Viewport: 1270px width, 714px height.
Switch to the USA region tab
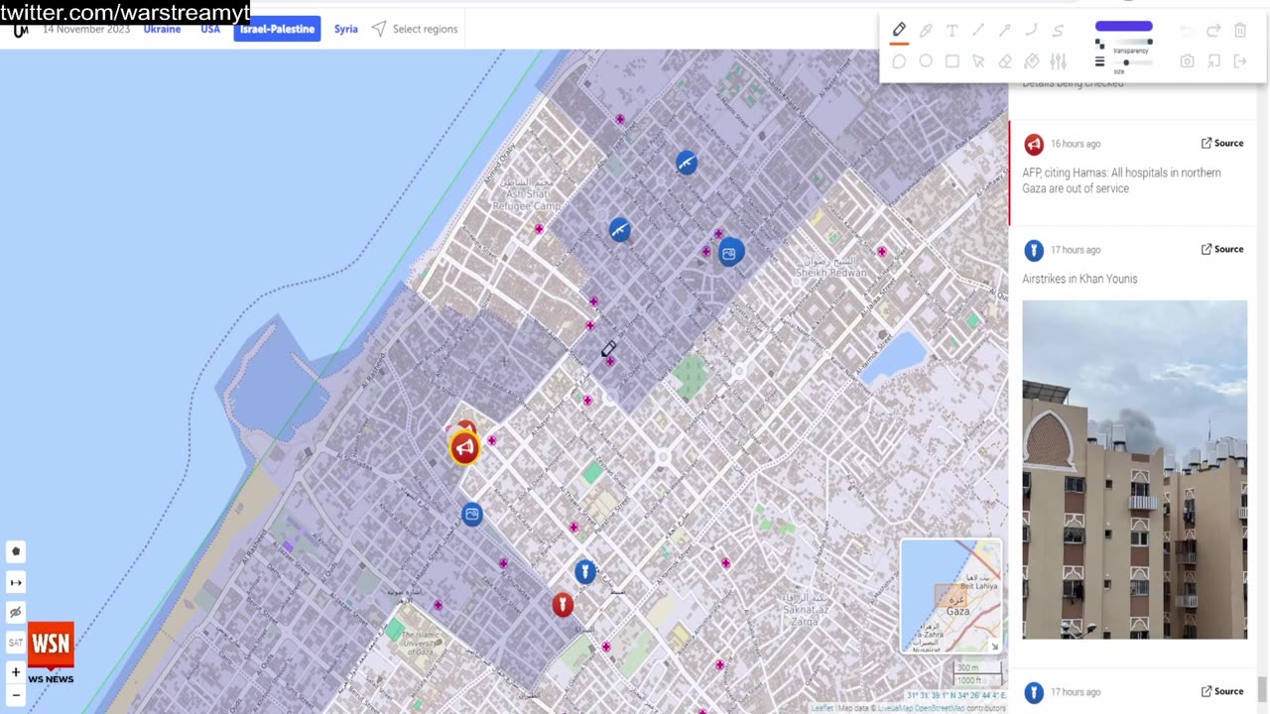pyautogui.click(x=210, y=29)
